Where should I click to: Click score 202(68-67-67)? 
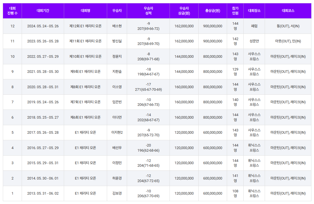[x=148, y=120]
